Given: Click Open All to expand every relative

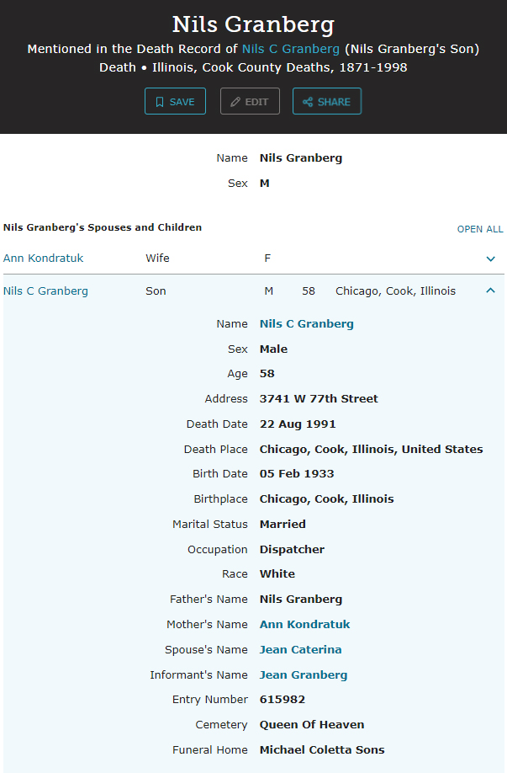Looking at the screenshot, I should pyautogui.click(x=479, y=229).
